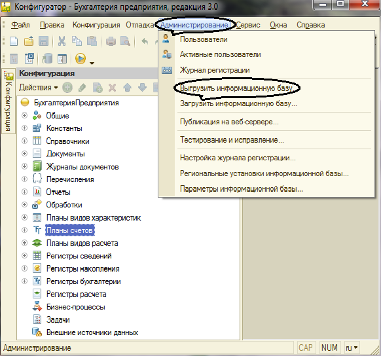Expand the Документы tree node

tap(24, 154)
